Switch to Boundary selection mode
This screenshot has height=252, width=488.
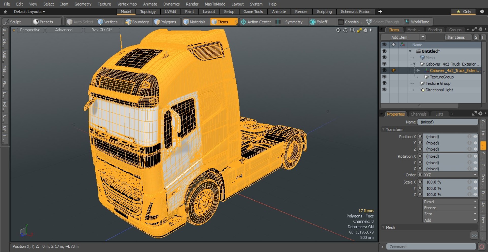pyautogui.click(x=137, y=22)
